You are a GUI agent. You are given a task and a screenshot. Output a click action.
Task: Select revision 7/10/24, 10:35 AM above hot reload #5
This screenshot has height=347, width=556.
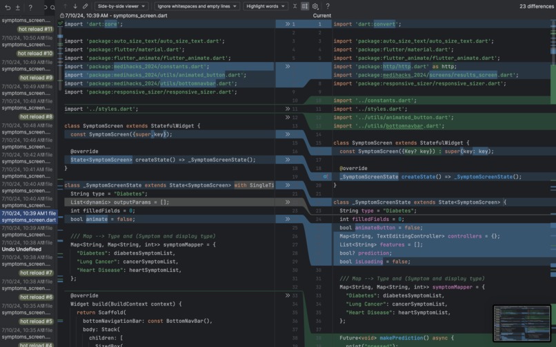click(x=27, y=309)
